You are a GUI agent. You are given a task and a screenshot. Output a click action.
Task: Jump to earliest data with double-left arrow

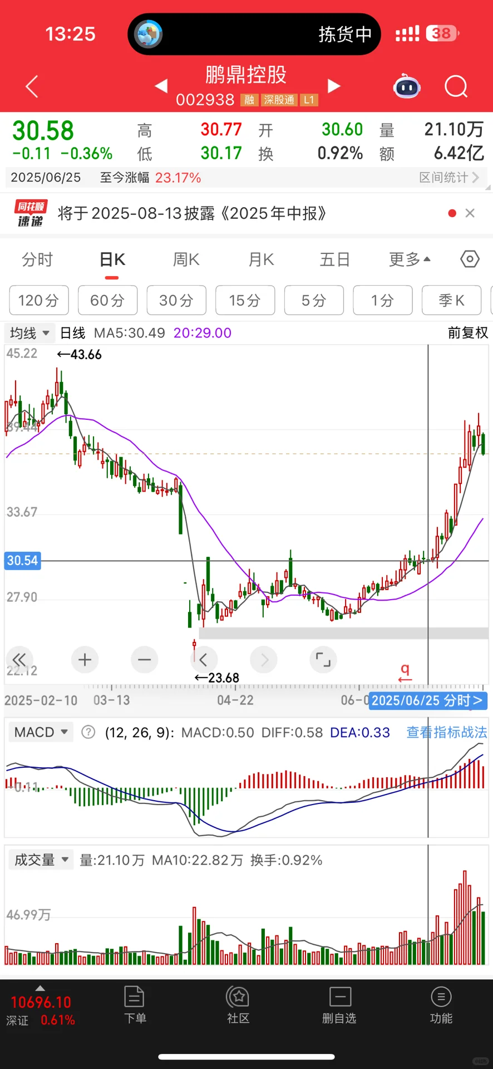tap(19, 660)
